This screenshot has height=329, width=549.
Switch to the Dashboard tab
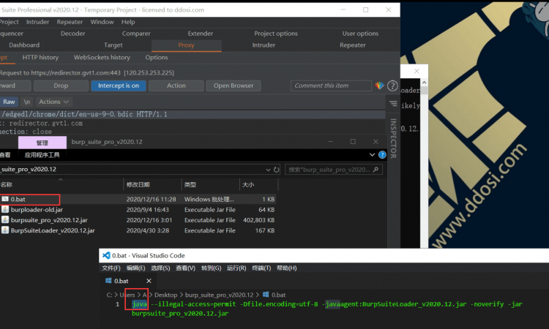pos(24,45)
